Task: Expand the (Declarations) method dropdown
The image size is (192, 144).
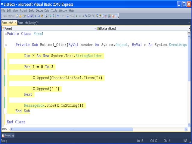Action: 189,29
